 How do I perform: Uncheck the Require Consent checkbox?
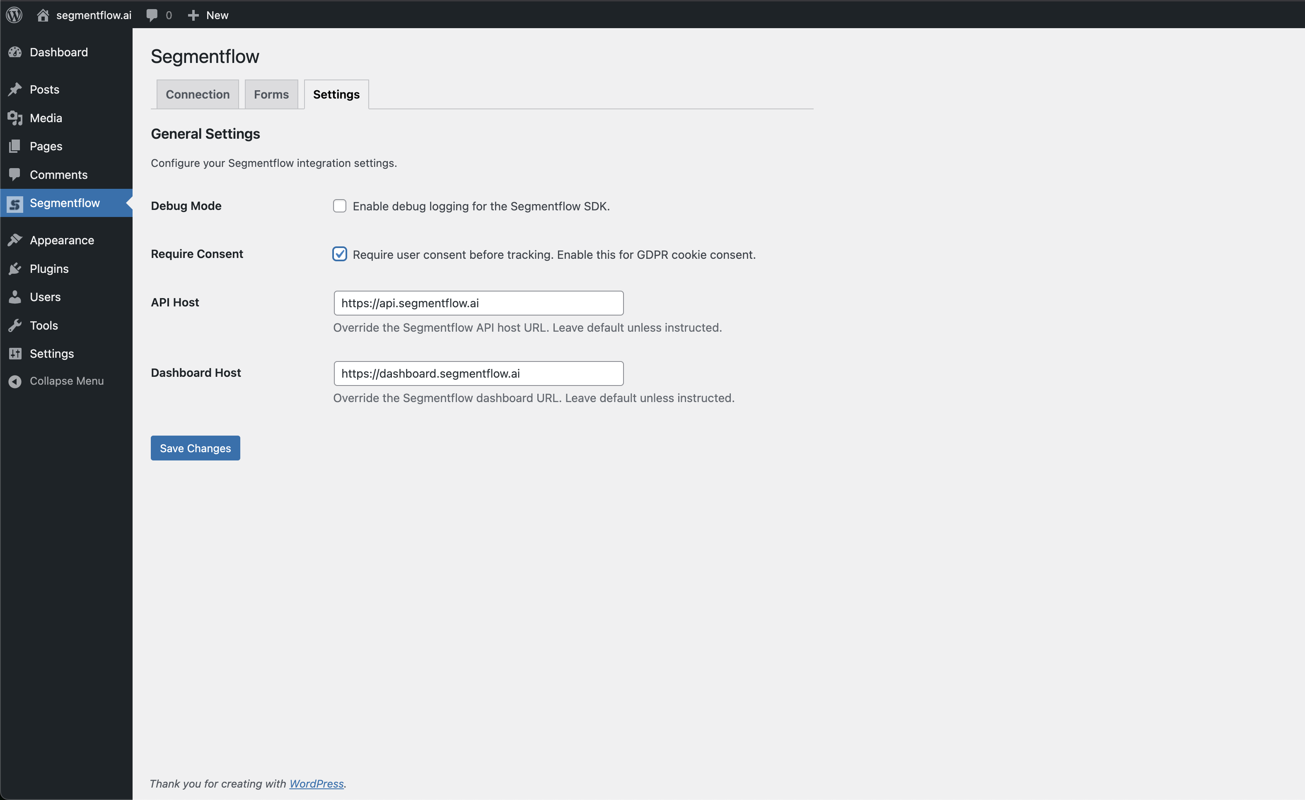pos(339,254)
